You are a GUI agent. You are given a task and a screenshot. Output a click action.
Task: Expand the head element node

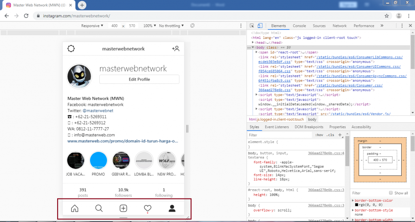(x=253, y=43)
